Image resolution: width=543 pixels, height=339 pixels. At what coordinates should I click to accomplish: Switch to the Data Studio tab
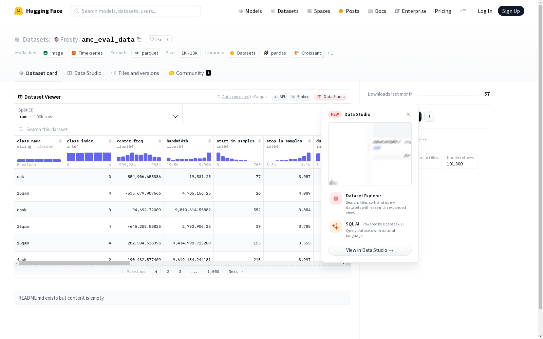point(84,73)
